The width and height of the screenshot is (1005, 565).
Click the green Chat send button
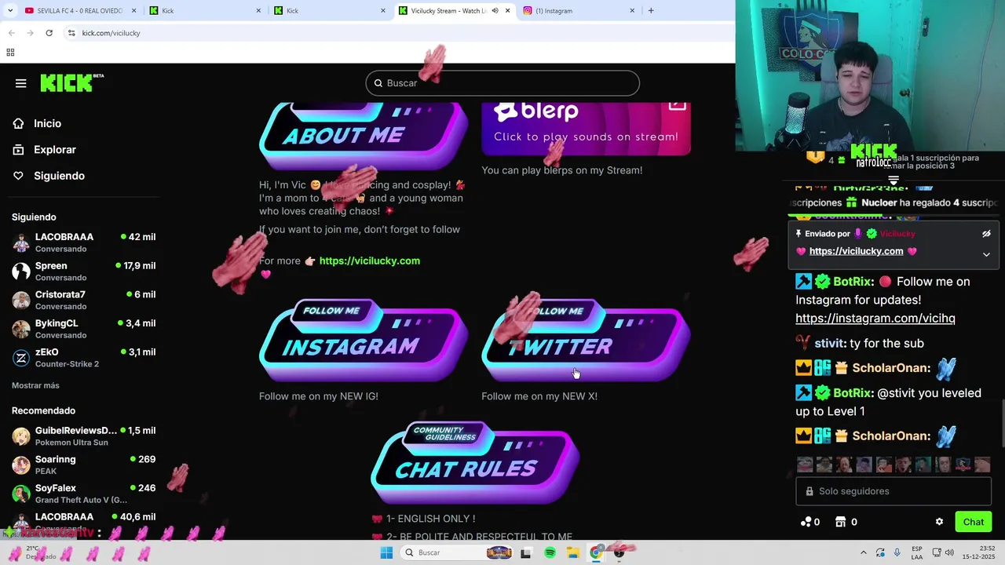(973, 522)
